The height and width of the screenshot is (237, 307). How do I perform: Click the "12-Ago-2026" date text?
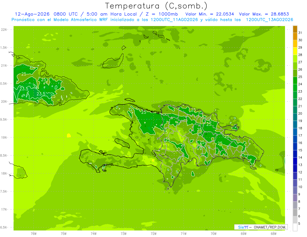[32, 14]
